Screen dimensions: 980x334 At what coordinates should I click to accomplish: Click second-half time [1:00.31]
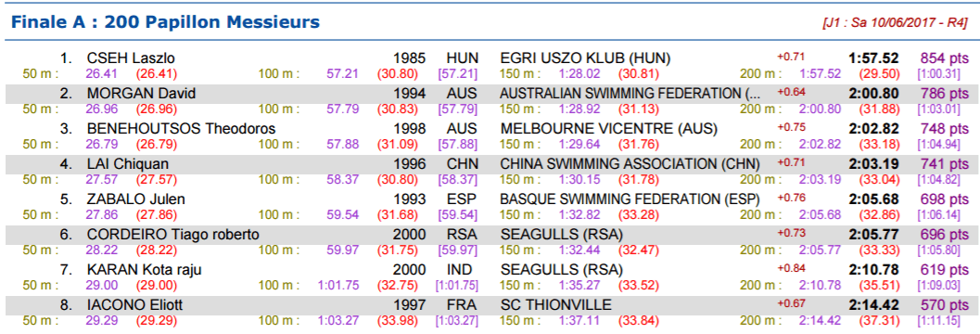pos(938,74)
